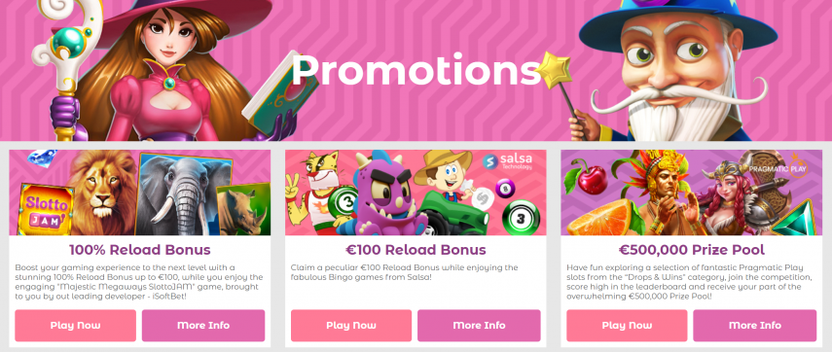Screen dimensions: 832x352
Task: Click Play Now under 100% Reload Bonus
Action: point(75,326)
